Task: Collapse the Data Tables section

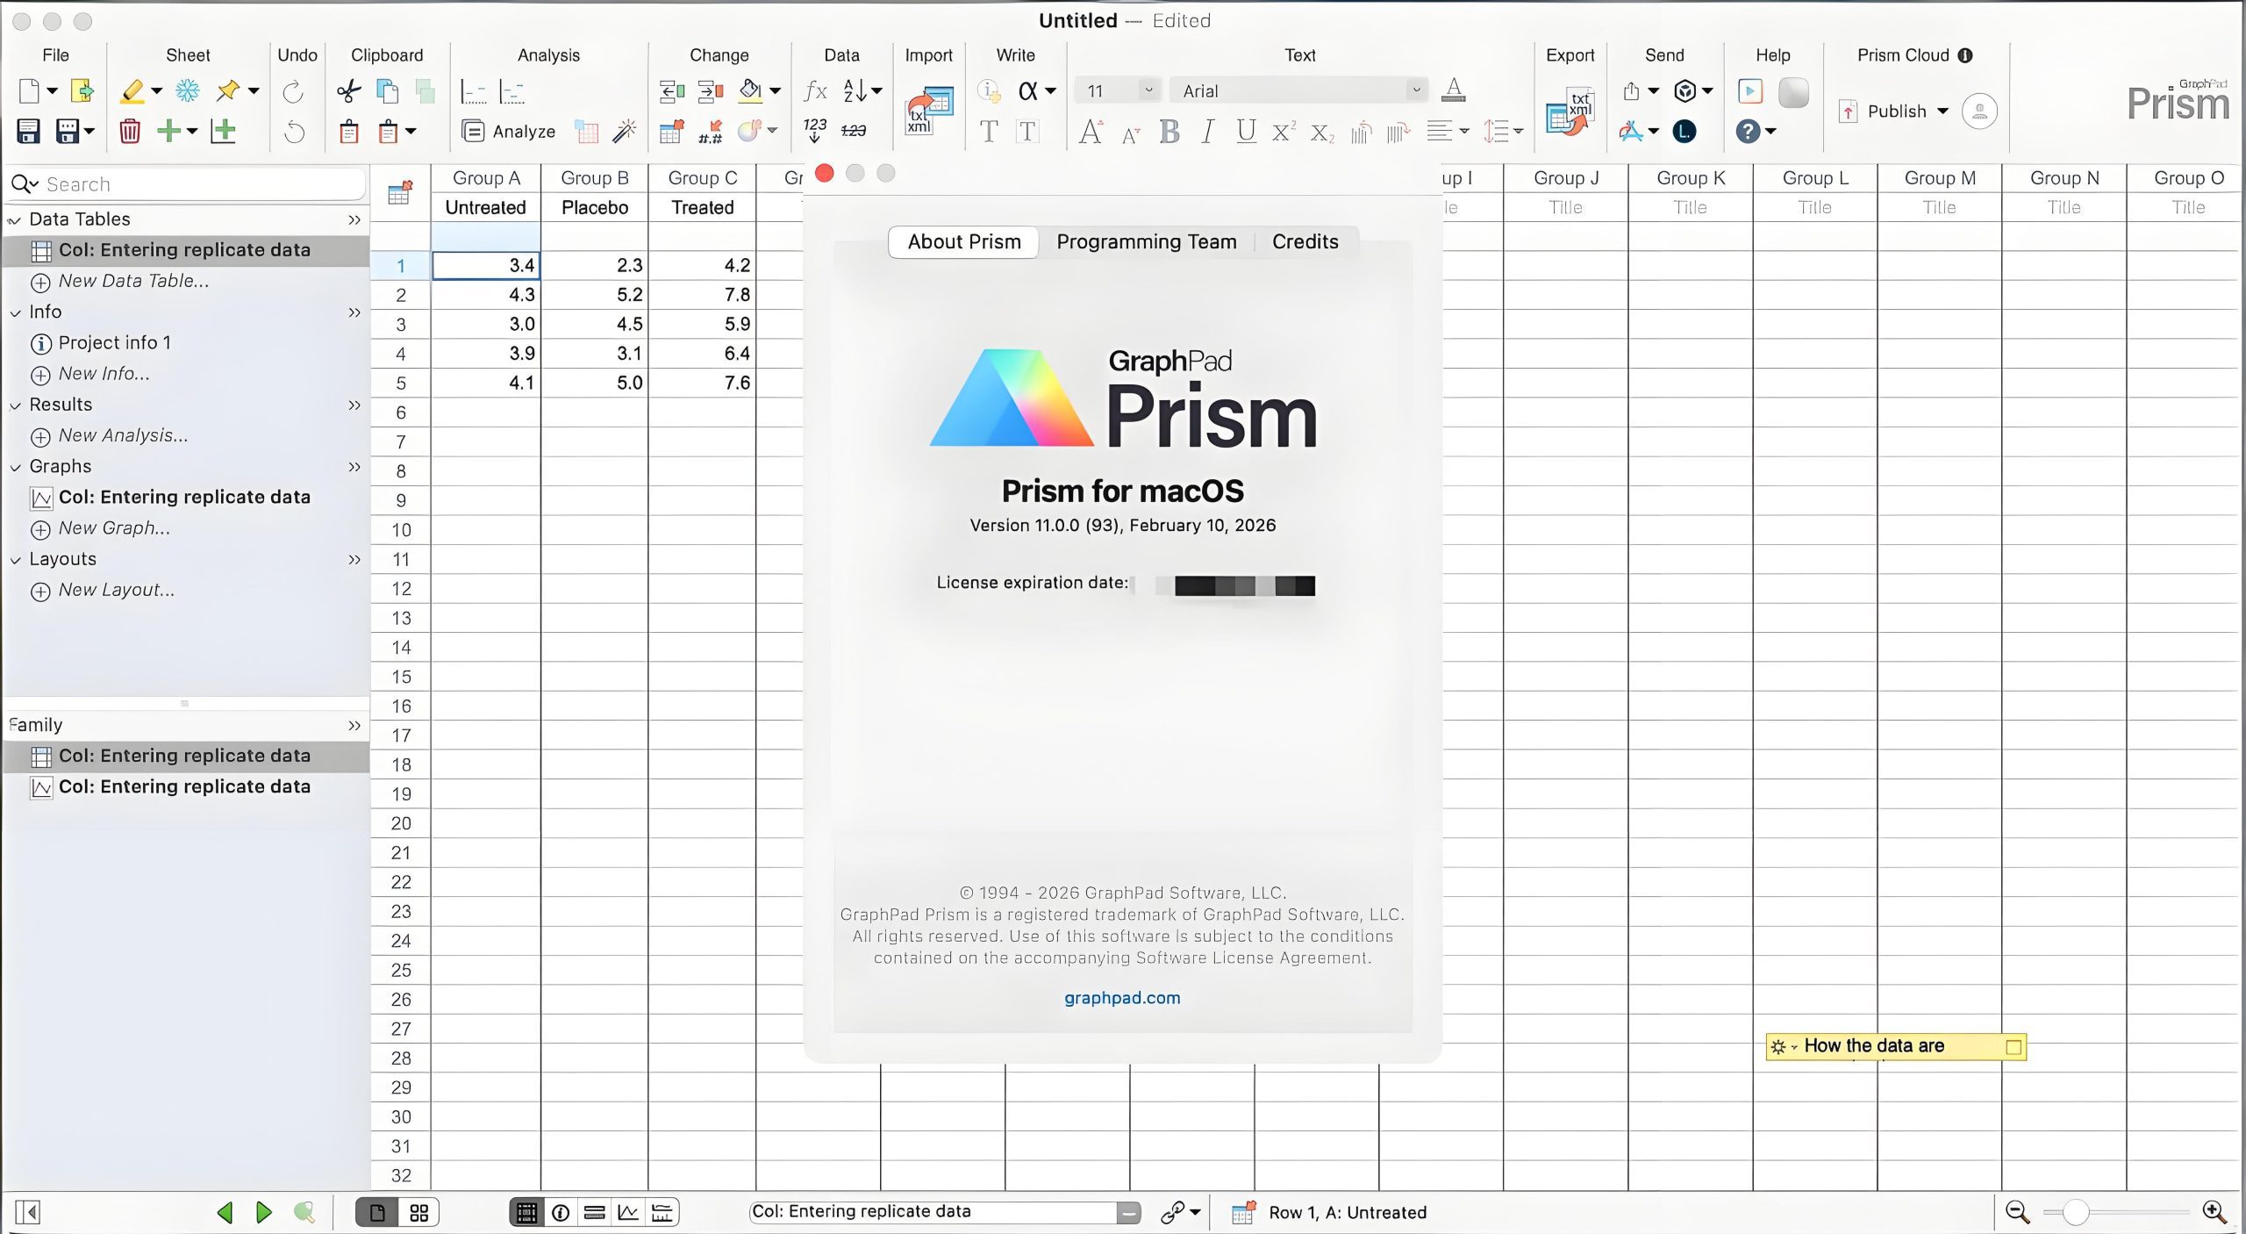Action: tap(14, 219)
